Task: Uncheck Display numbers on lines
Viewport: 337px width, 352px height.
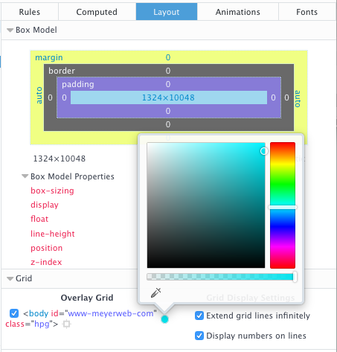Action: point(199,336)
